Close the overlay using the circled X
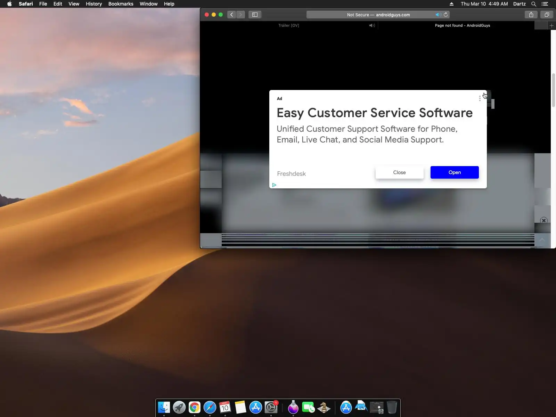 click(544, 220)
